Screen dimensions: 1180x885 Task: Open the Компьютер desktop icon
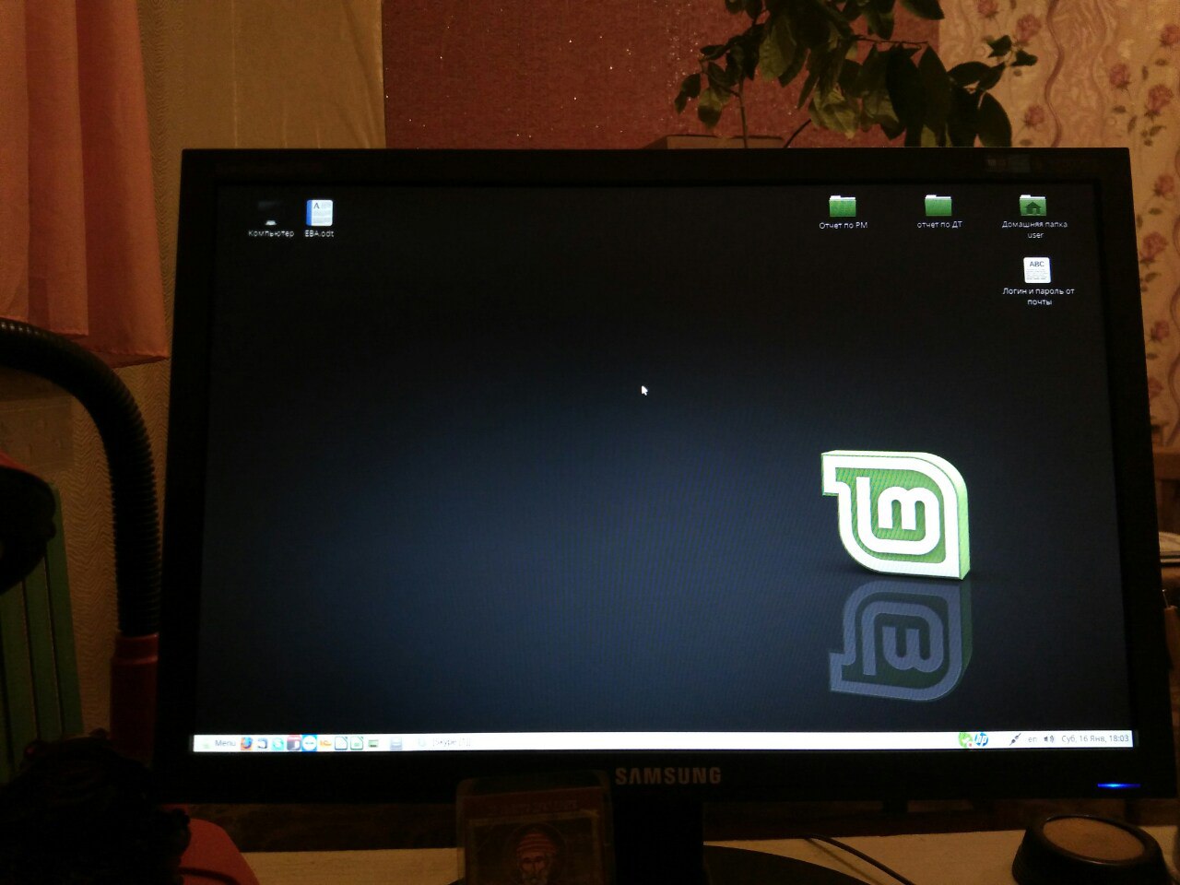click(x=271, y=219)
